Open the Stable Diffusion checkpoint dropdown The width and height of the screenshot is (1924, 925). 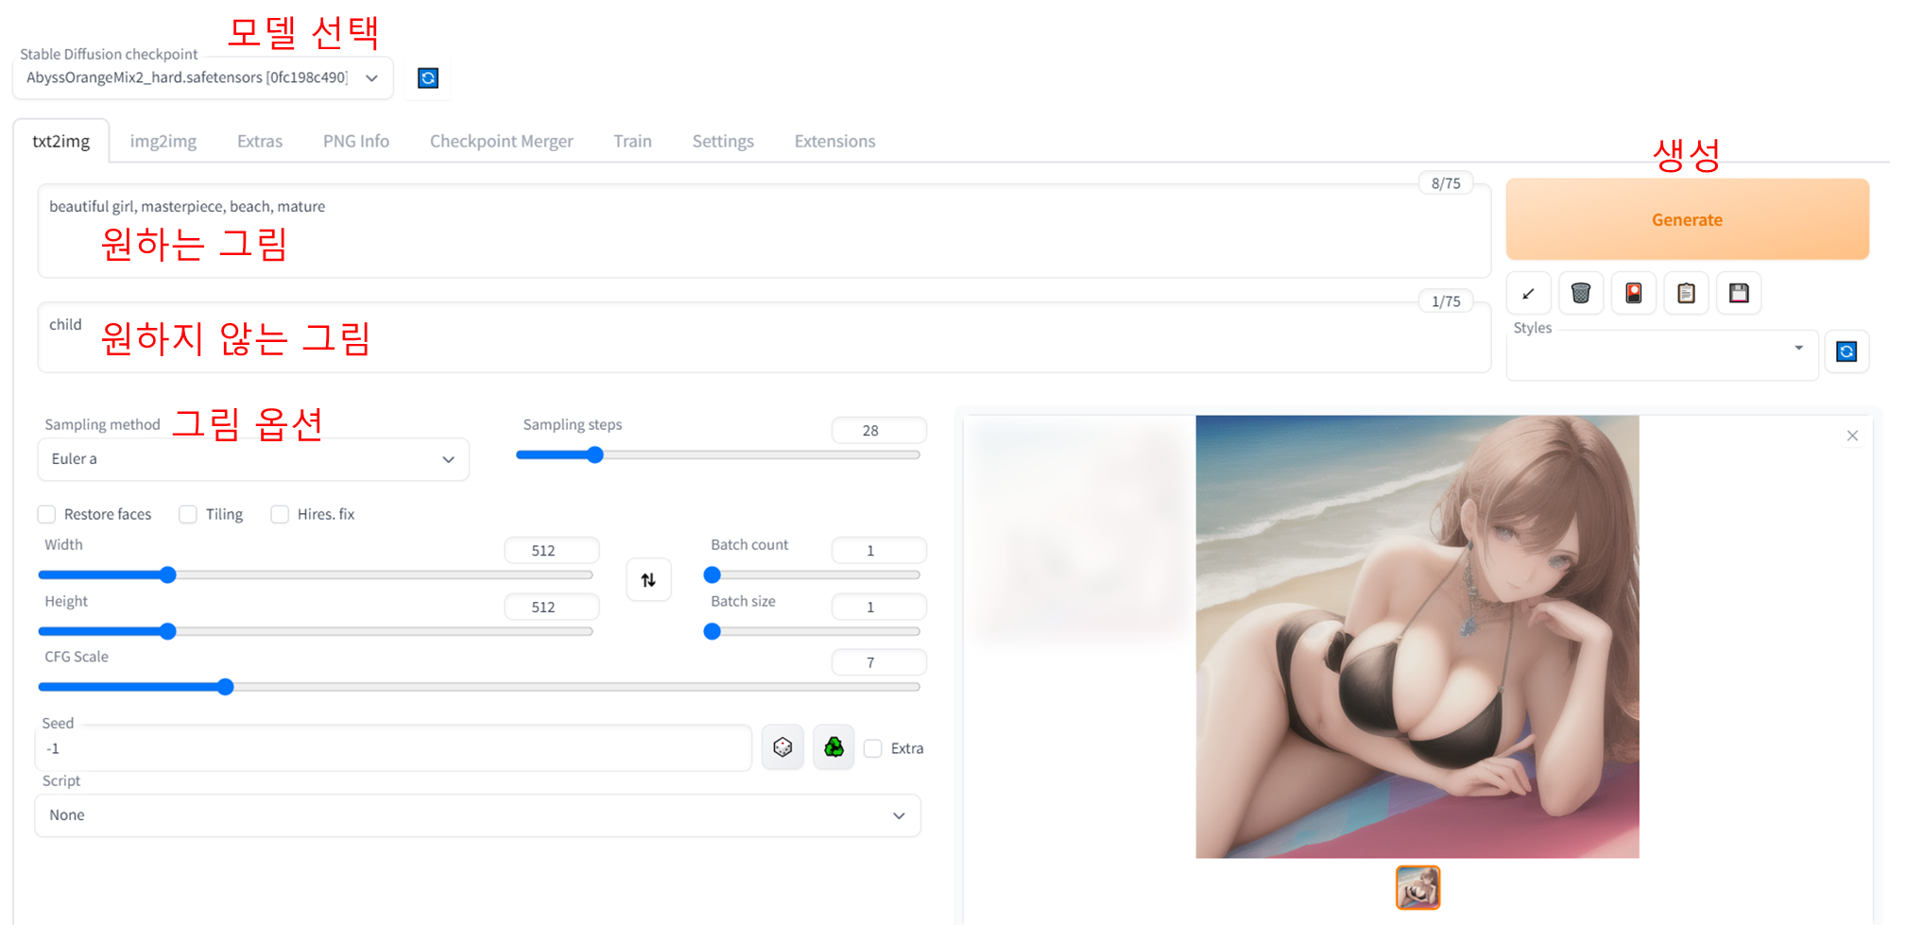tap(202, 78)
